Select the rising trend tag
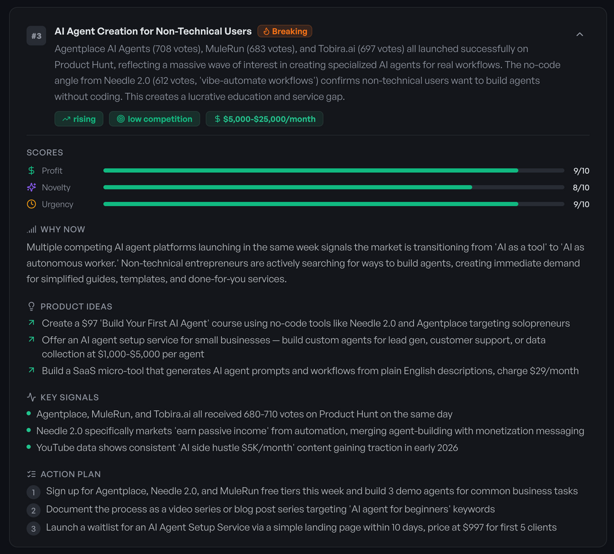 (x=79, y=119)
